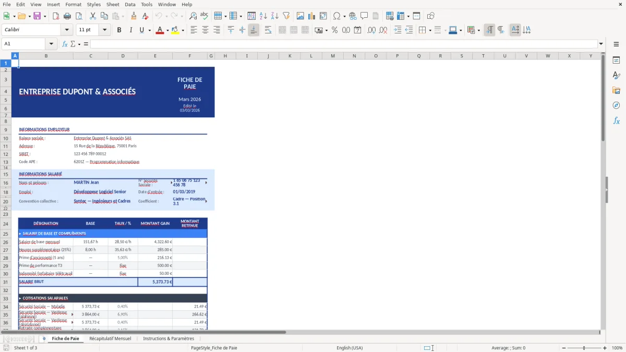The image size is (626, 352).
Task: Export the spreadsheet as PDF
Action: click(x=56, y=16)
